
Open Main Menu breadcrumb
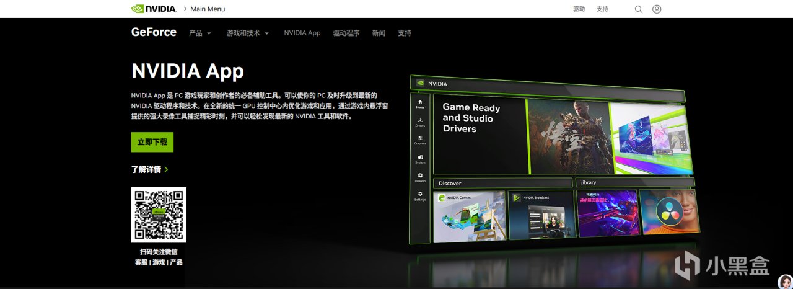[x=208, y=9]
